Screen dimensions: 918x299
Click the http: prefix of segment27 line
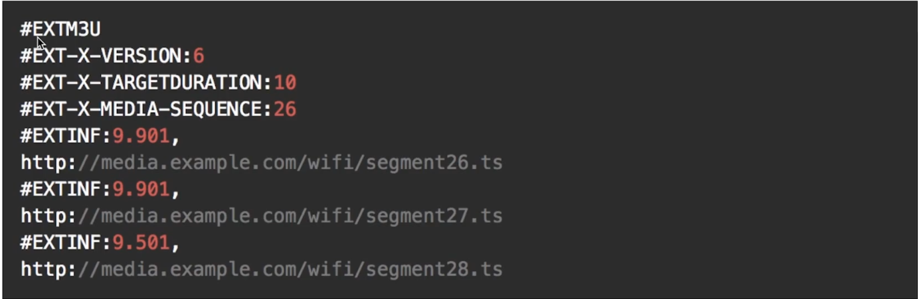(x=48, y=216)
